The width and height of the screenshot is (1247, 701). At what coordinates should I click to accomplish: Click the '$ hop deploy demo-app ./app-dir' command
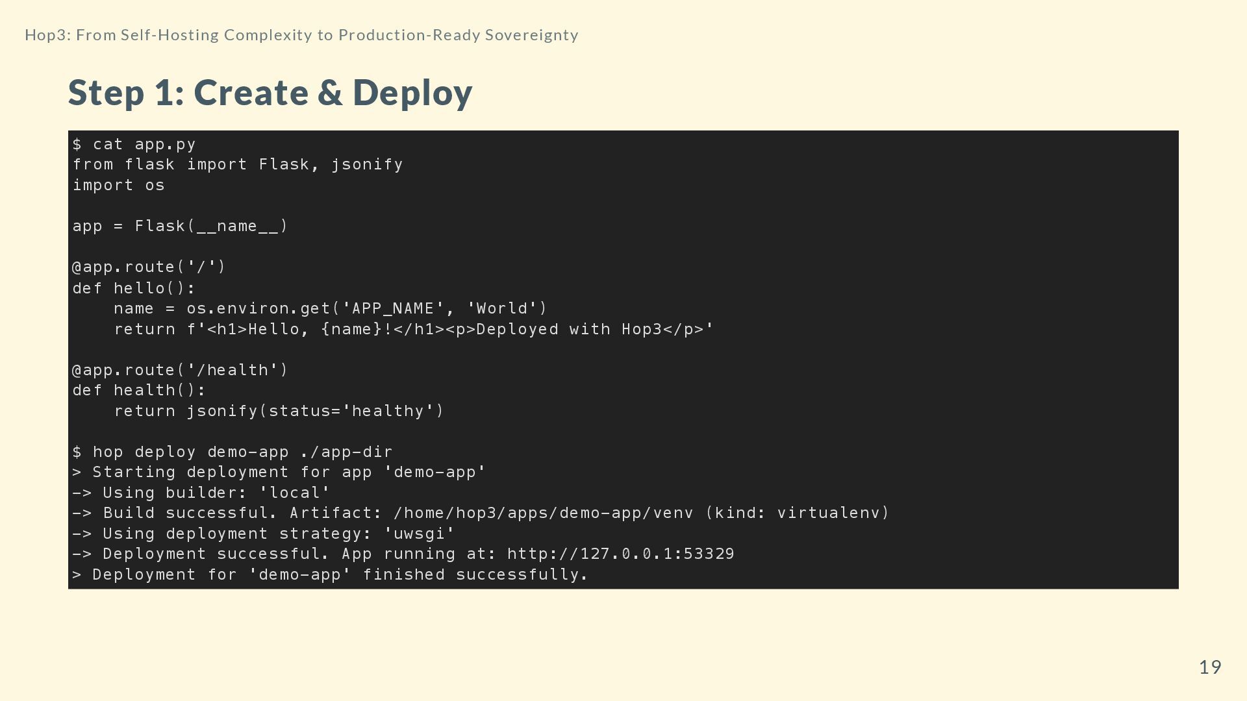click(x=233, y=452)
